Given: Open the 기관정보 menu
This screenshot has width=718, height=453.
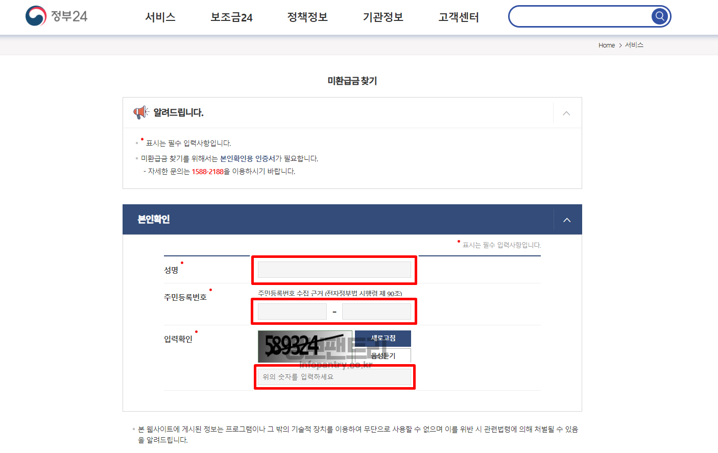Looking at the screenshot, I should point(383,17).
